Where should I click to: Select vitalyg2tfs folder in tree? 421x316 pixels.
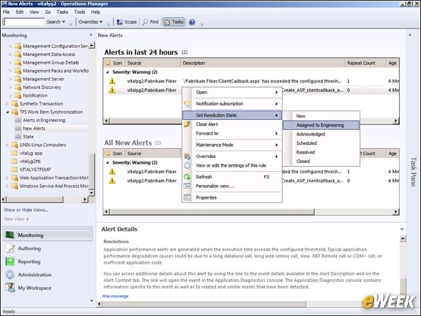[30, 161]
